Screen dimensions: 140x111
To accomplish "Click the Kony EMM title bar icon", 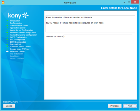I will [3, 2].
